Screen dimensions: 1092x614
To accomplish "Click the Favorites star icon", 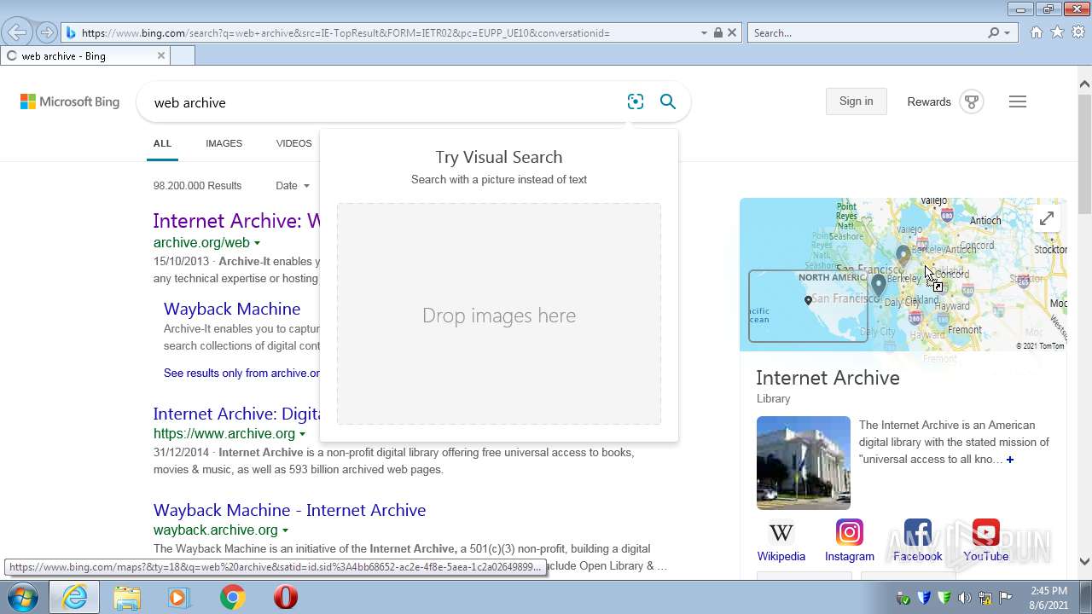I will click(1057, 32).
